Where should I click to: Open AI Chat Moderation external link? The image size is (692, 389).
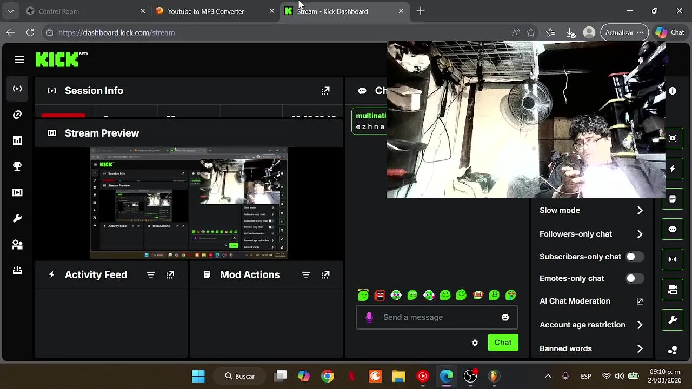640,301
